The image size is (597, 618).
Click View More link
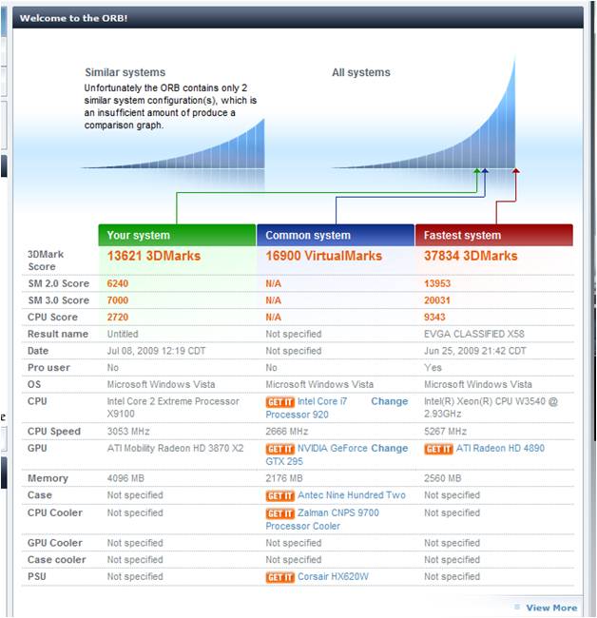551,608
